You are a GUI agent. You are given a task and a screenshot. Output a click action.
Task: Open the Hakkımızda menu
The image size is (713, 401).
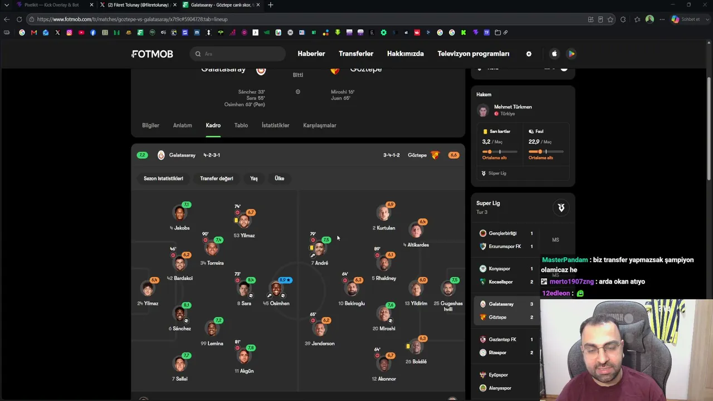pyautogui.click(x=406, y=54)
